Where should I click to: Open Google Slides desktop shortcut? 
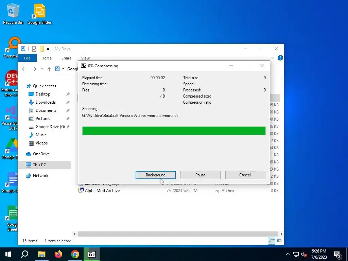[39, 14]
